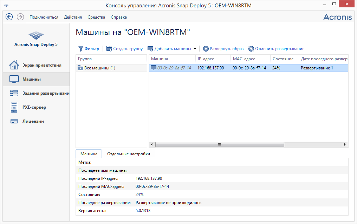This screenshot has height=224, width=357.
Task: Click the Группа column header
Action: (x=111, y=59)
